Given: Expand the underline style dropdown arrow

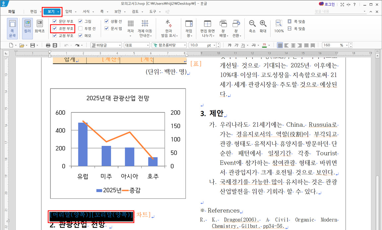Looking at the screenshot, I should coord(247,45).
